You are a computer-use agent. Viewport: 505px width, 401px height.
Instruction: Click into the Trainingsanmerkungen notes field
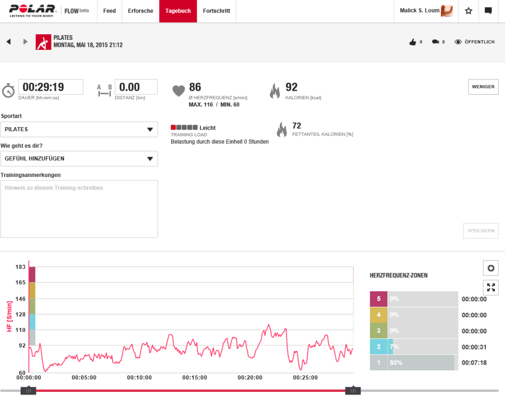click(79, 209)
